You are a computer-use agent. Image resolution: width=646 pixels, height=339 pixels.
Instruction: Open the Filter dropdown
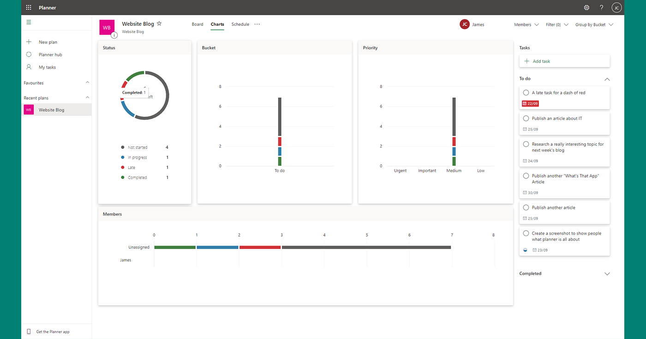click(x=557, y=24)
